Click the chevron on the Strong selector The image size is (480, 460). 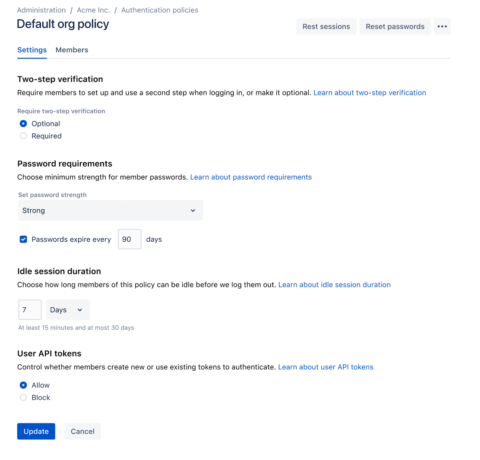click(x=193, y=211)
